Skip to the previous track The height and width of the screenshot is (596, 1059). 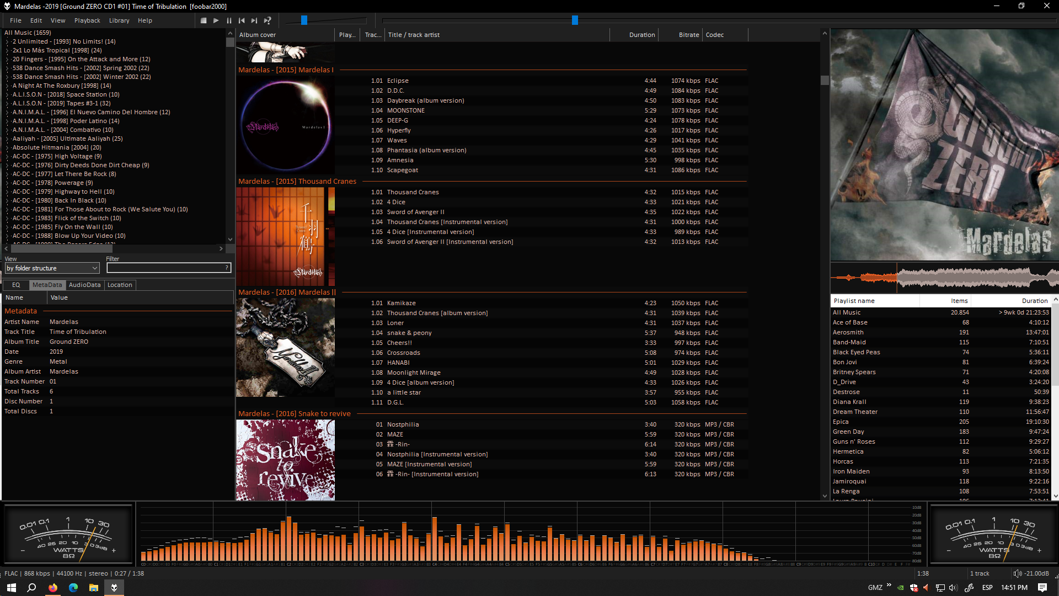click(242, 20)
